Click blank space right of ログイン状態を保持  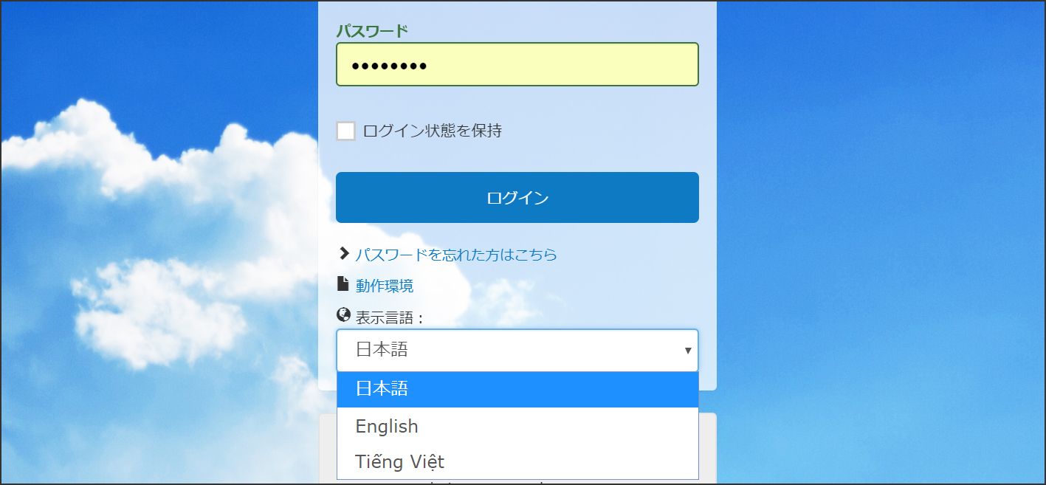tap(605, 131)
